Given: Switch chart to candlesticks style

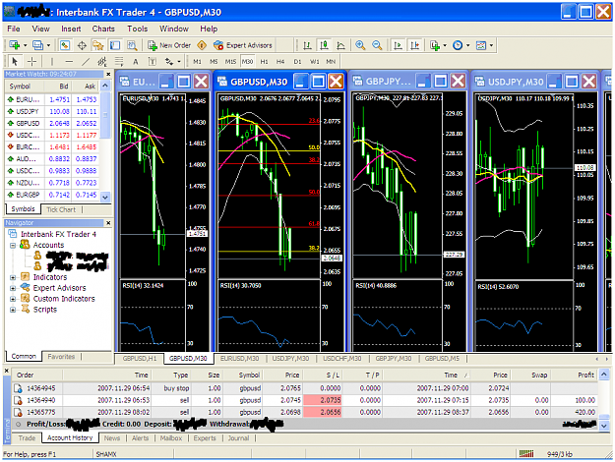Looking at the screenshot, I should click(x=324, y=45).
